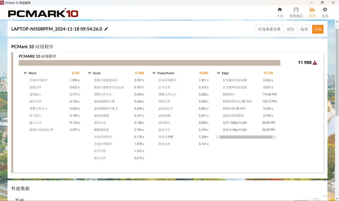Click the PCMark 10 logo in header
Screen dimensions: 339x201
coord(43,13)
